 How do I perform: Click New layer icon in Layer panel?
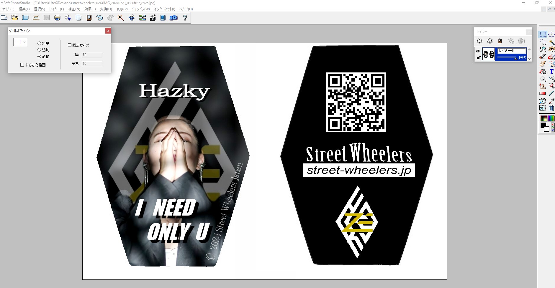click(x=479, y=41)
